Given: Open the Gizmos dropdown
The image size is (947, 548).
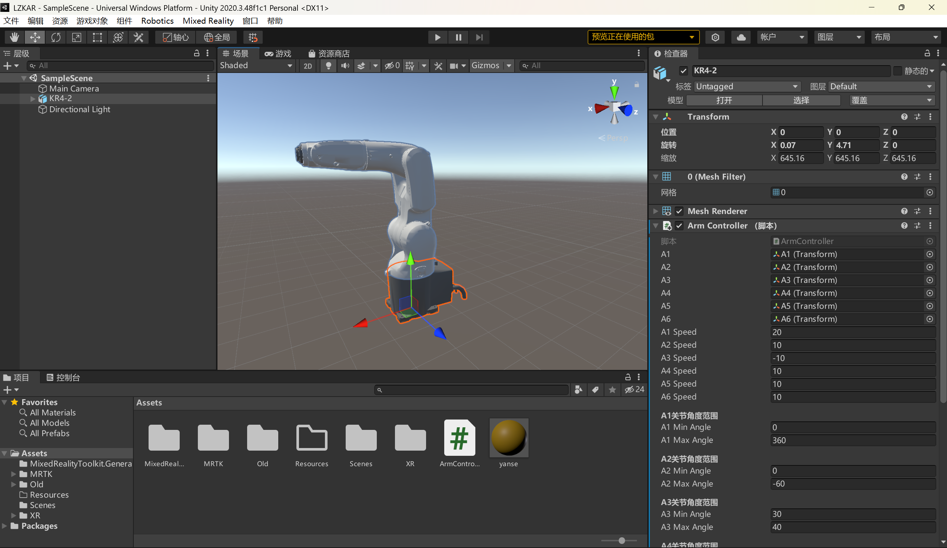Looking at the screenshot, I should 491,66.
